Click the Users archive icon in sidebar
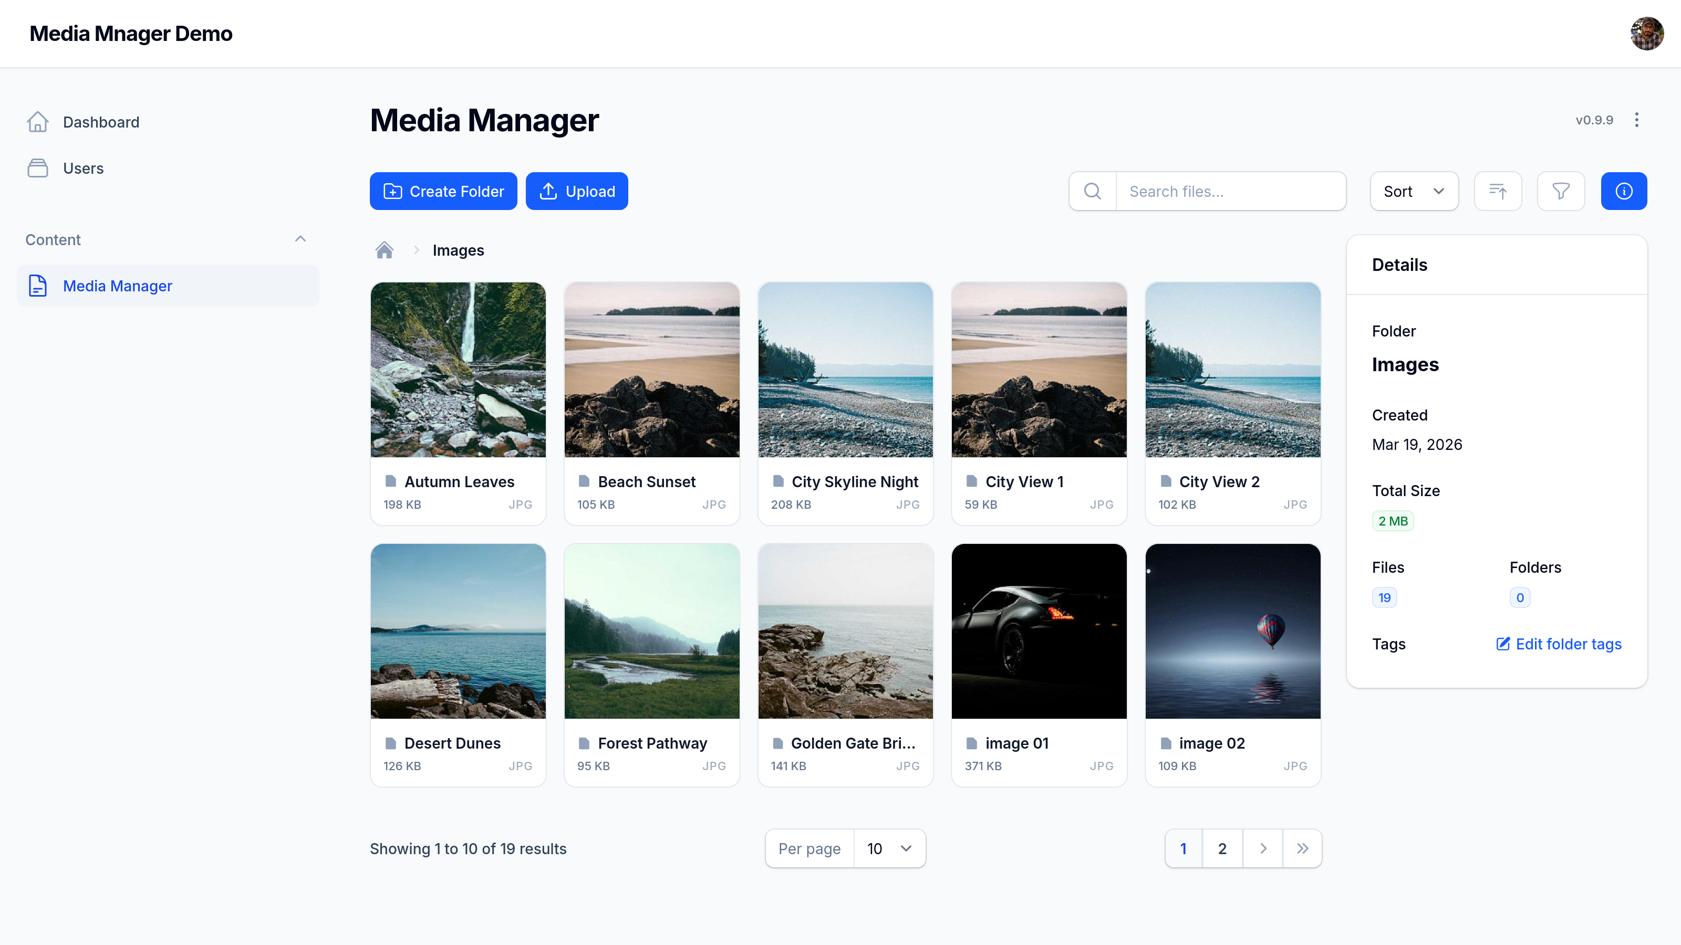The height and width of the screenshot is (945, 1681). (38, 167)
